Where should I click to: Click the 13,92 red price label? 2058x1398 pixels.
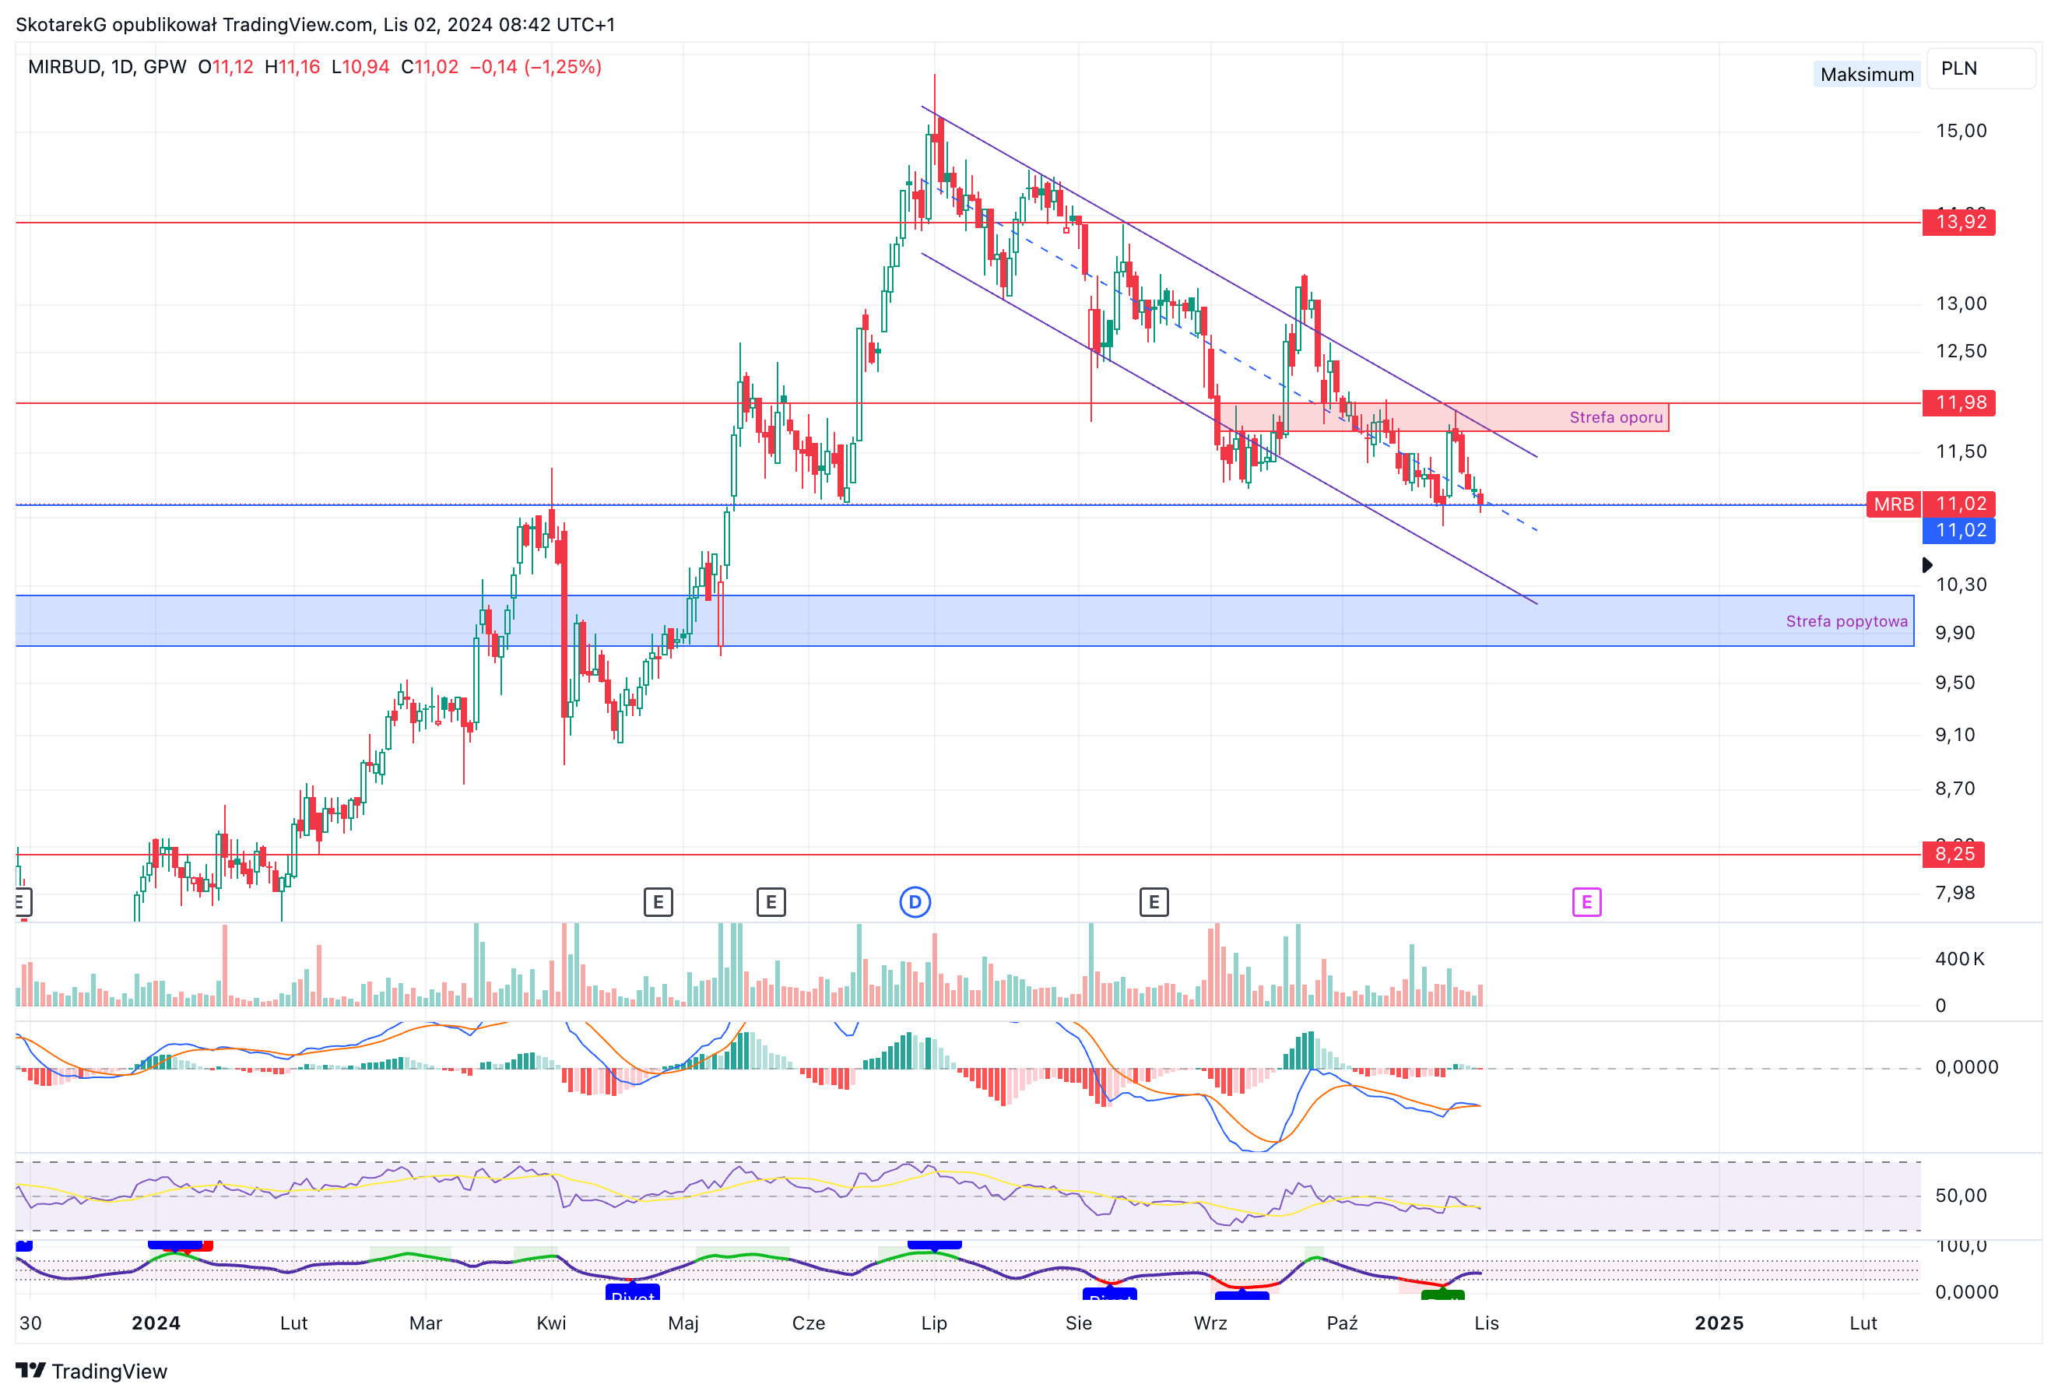[1959, 221]
